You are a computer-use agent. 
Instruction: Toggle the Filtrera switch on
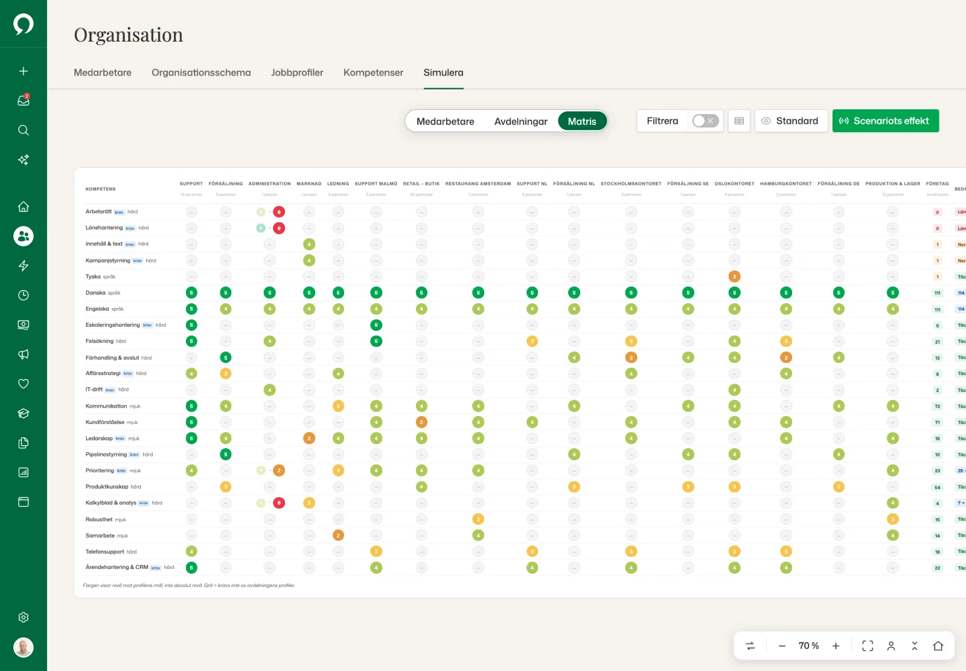click(705, 121)
